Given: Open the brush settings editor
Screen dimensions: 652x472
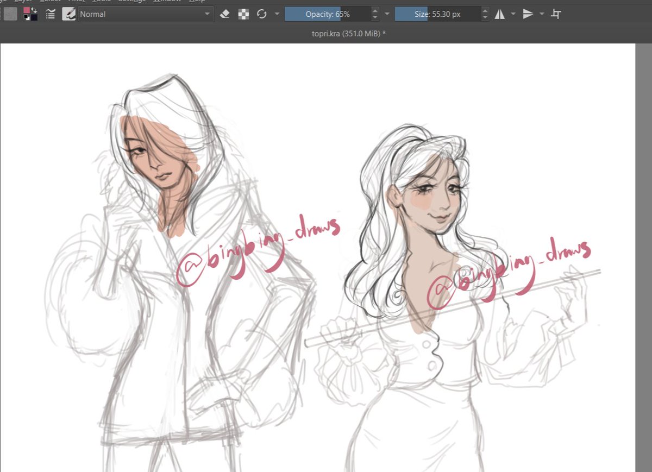Looking at the screenshot, I should point(51,14).
